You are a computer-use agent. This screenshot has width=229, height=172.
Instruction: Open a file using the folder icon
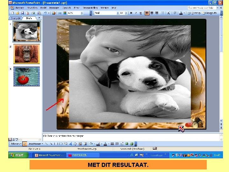[x=18, y=13]
